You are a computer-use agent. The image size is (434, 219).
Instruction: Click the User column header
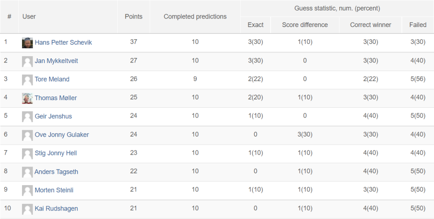29,16
